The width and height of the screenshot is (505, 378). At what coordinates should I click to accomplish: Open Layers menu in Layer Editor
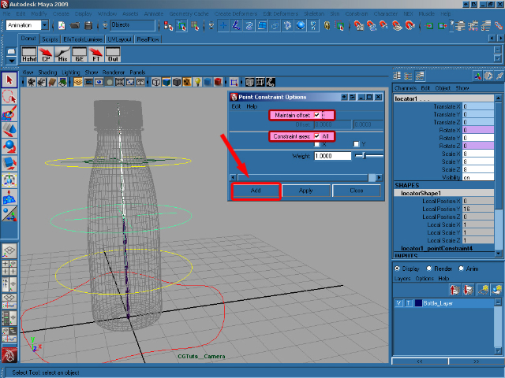point(402,278)
